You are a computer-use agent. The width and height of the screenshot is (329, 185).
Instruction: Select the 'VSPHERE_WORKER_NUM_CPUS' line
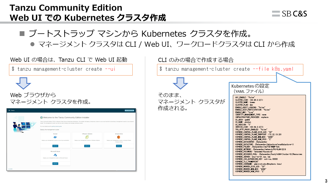pos(250,171)
